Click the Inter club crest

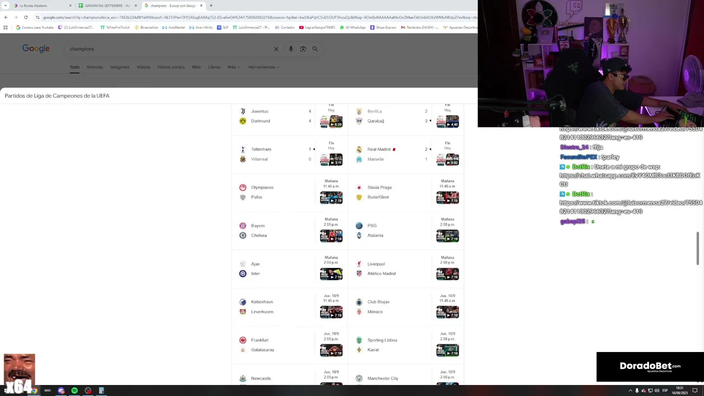click(243, 273)
